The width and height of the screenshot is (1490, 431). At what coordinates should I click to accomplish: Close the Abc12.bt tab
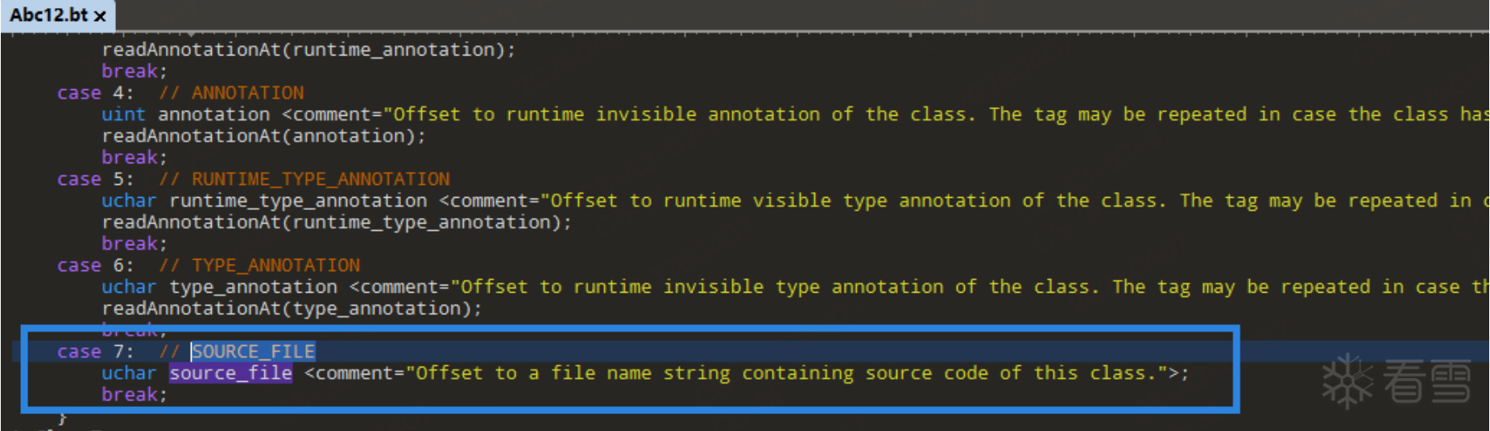click(x=101, y=16)
